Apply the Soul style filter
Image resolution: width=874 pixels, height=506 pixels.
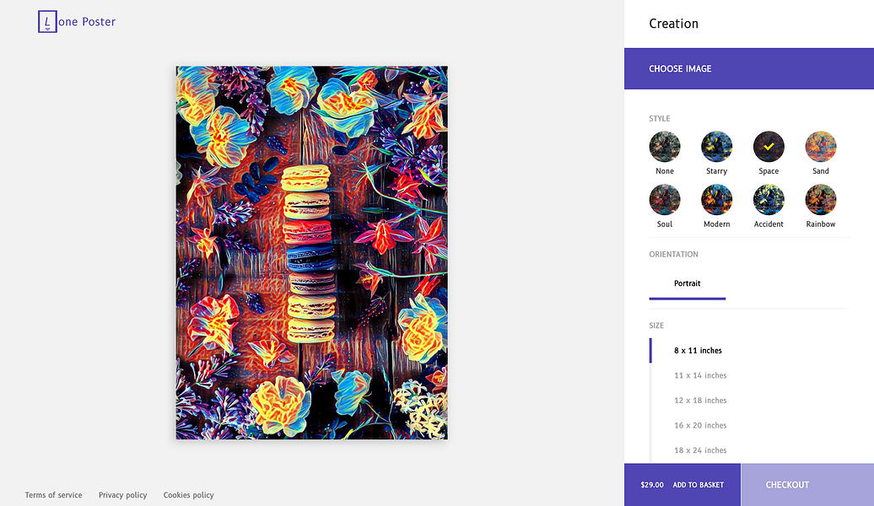coord(665,201)
